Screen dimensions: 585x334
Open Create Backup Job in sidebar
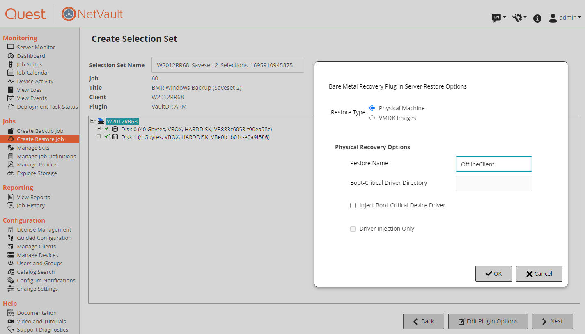pos(40,131)
